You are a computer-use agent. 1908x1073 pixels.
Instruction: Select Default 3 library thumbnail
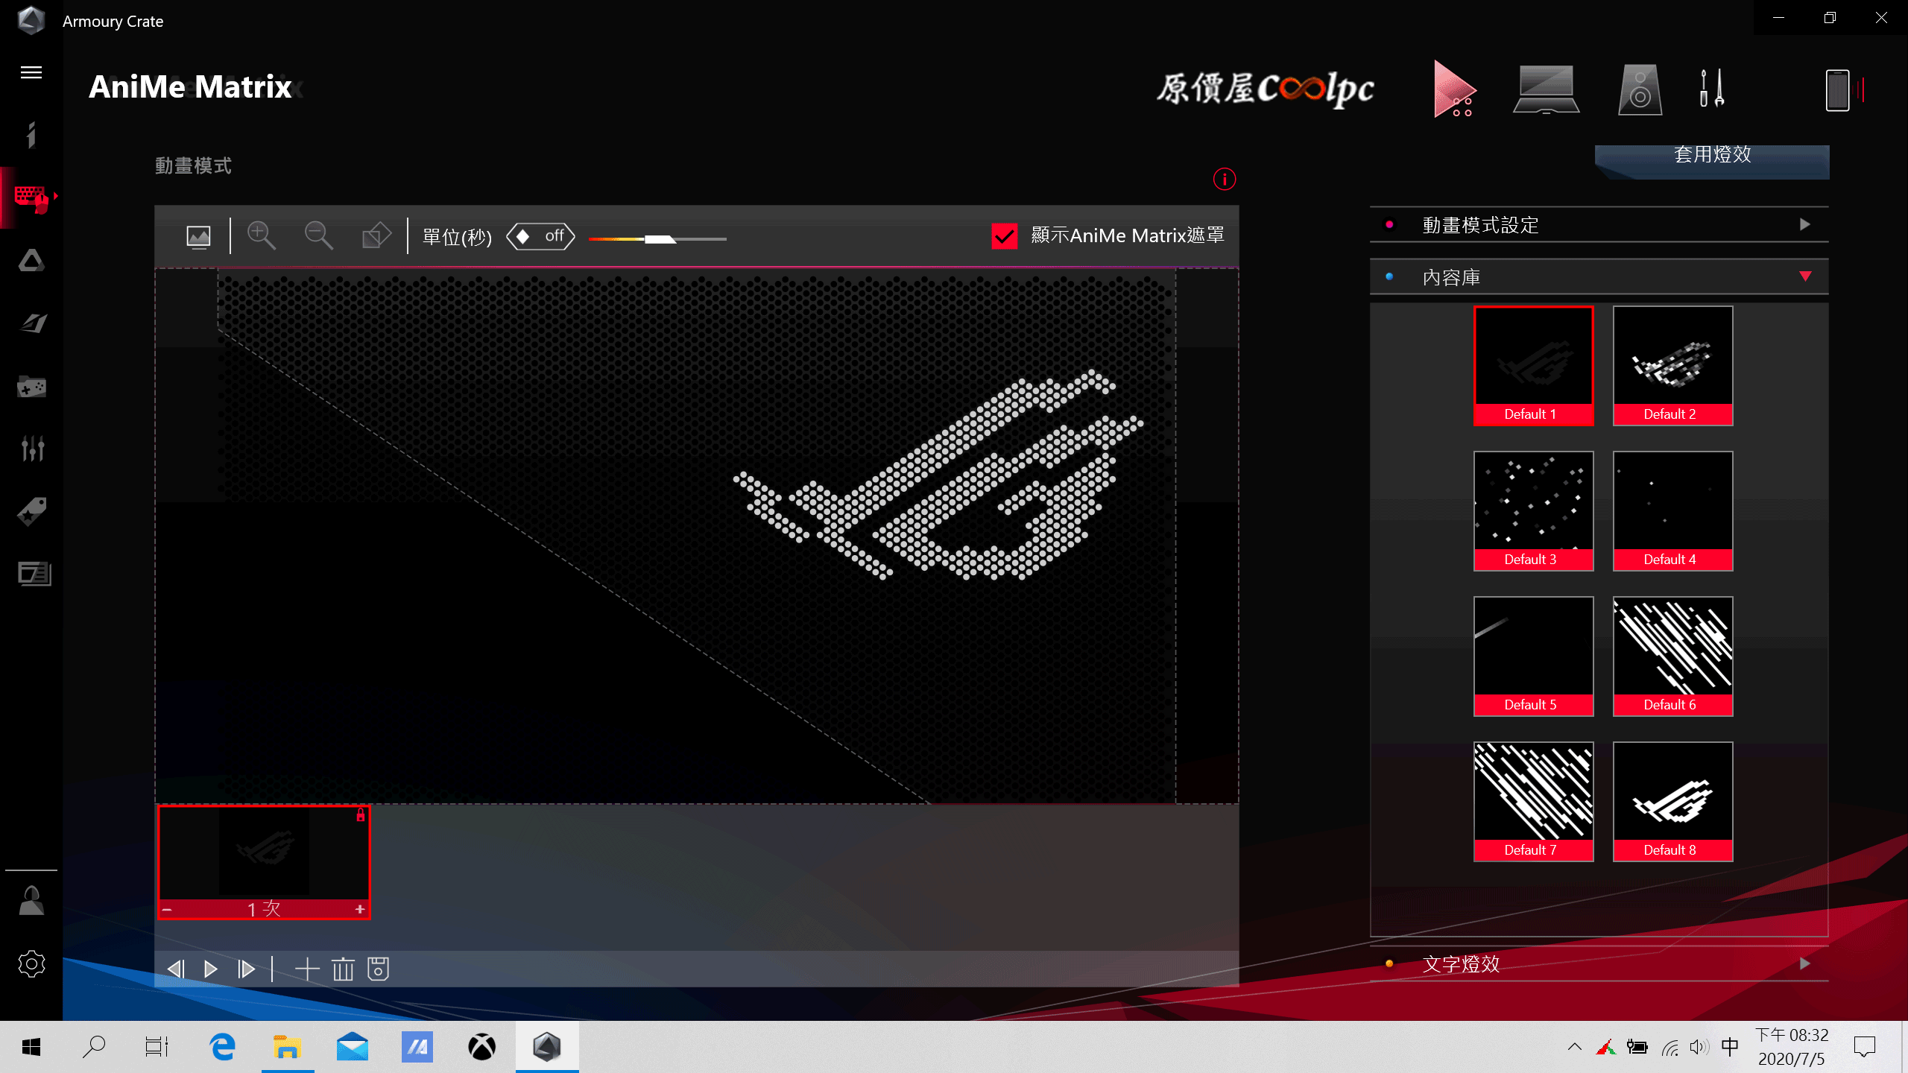1533,510
